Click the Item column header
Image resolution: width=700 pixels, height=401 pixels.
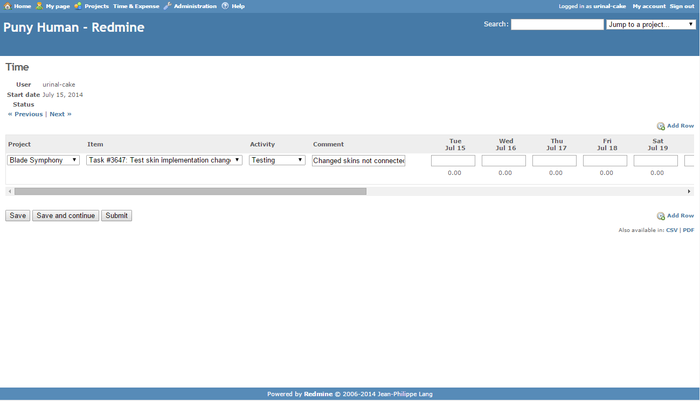[95, 144]
